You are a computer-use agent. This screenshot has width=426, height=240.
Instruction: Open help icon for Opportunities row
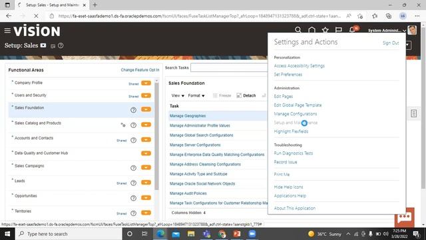(133, 198)
